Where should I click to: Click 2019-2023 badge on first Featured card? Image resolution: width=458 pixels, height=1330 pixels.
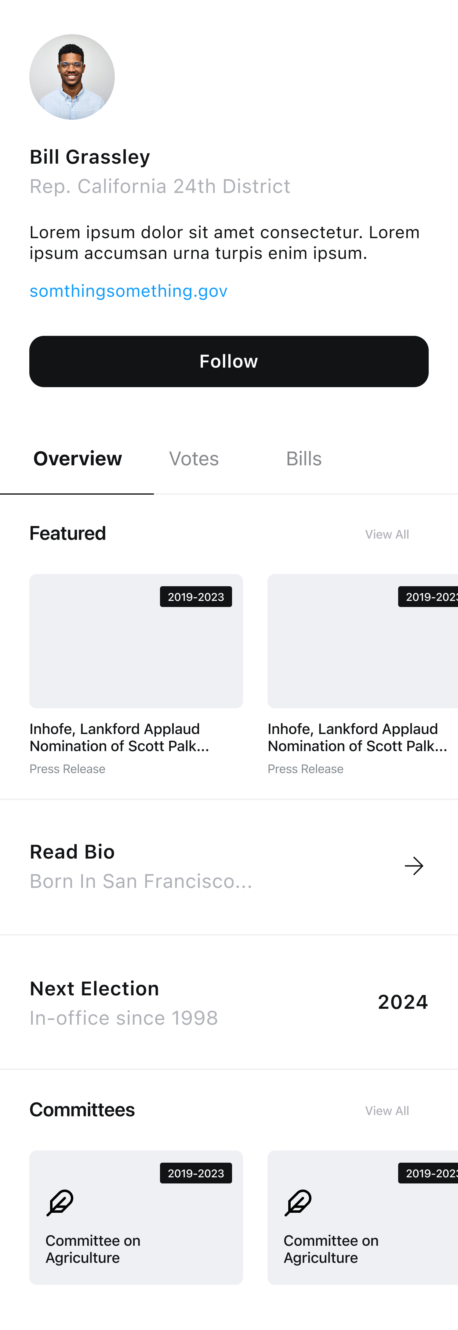click(x=196, y=597)
